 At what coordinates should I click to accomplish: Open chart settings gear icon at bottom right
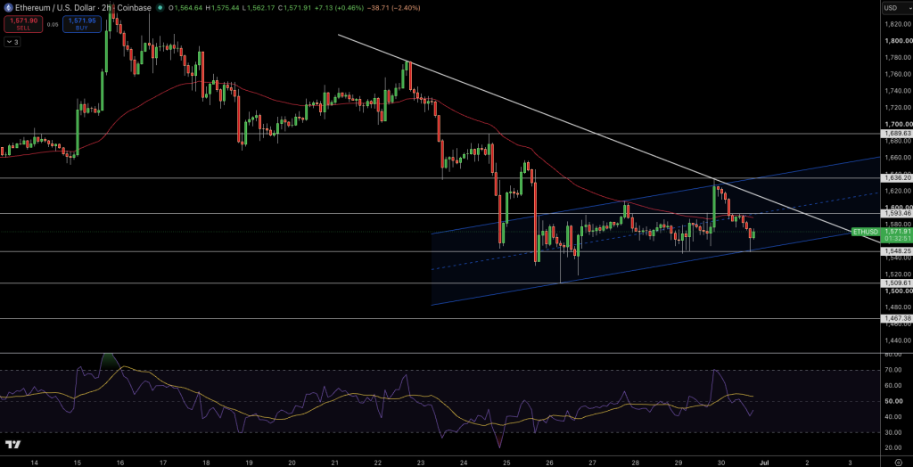[897, 463]
